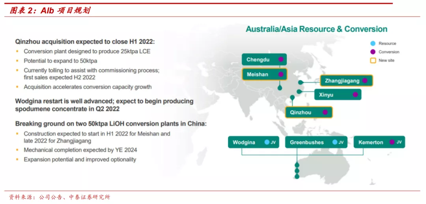Click the purple dot inside Xinyu box
Viewport: 426px width, 204px height.
(x=355, y=95)
